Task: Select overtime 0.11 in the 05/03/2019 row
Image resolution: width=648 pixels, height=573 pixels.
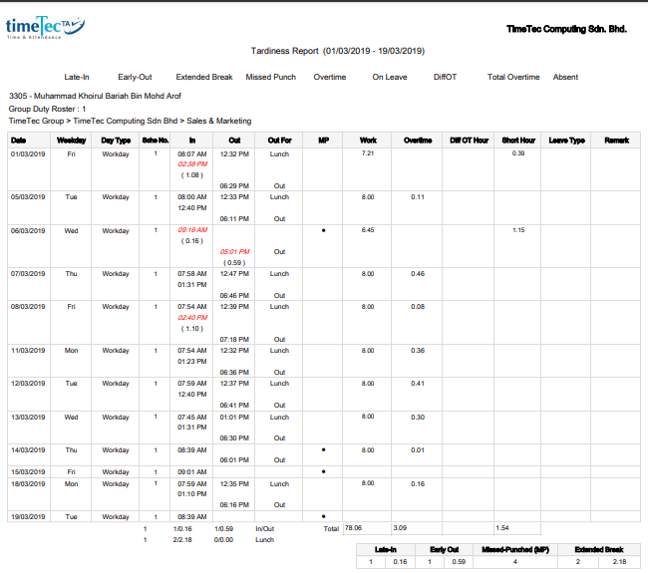Action: (418, 197)
